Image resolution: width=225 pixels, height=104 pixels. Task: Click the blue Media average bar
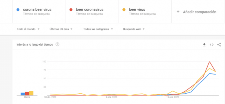pos(23,94)
